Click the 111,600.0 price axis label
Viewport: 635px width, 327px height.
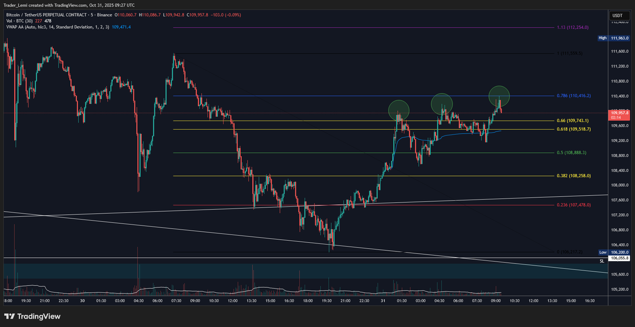click(620, 51)
